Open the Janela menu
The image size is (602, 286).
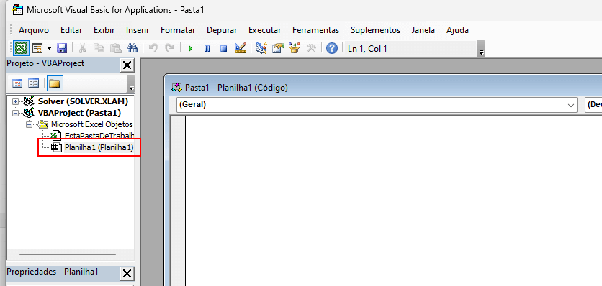click(x=423, y=30)
